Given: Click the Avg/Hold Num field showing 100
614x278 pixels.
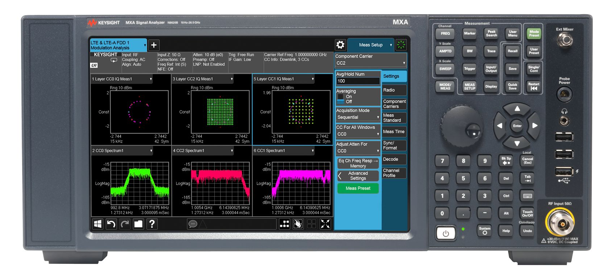Looking at the screenshot, I should (358, 81).
